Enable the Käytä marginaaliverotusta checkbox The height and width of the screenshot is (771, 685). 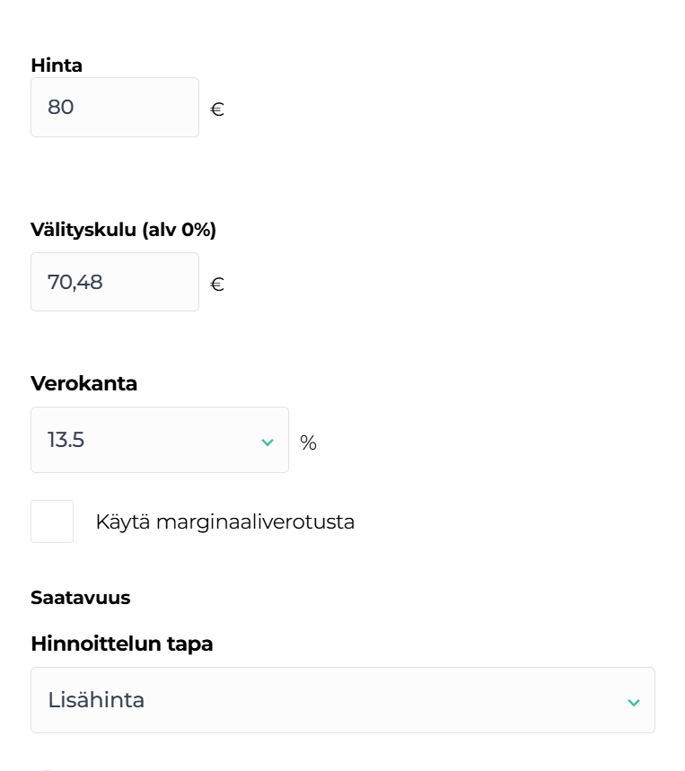point(52,521)
